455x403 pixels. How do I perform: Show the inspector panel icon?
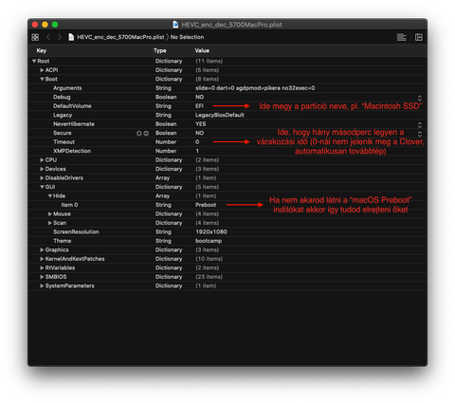pyautogui.click(x=419, y=37)
